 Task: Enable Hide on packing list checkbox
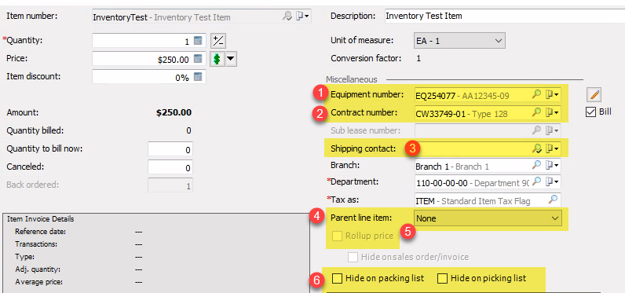pos(337,278)
